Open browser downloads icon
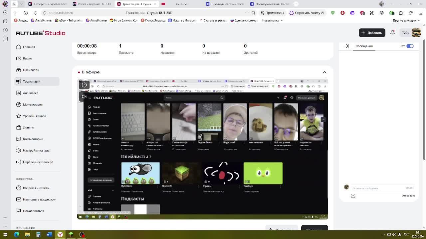This screenshot has width=426, height=239. 420,13
